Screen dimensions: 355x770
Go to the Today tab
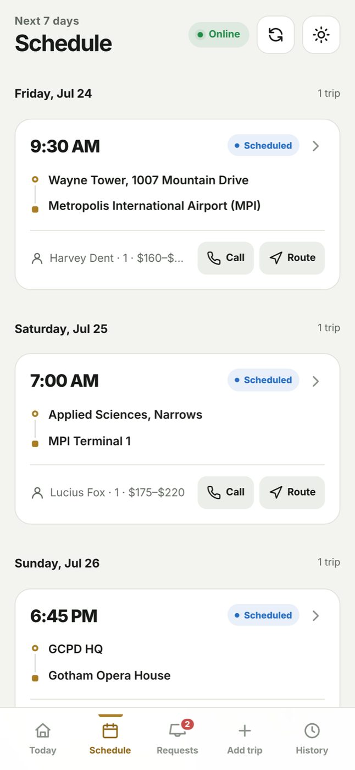click(43, 739)
